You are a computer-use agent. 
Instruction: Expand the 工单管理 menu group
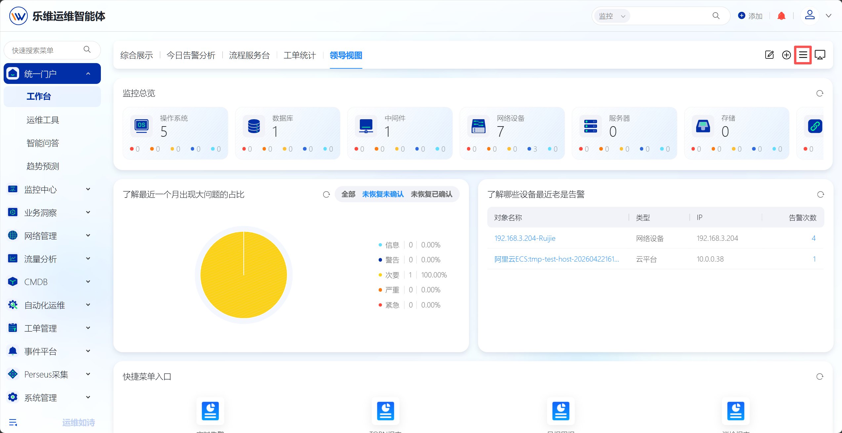pos(52,328)
